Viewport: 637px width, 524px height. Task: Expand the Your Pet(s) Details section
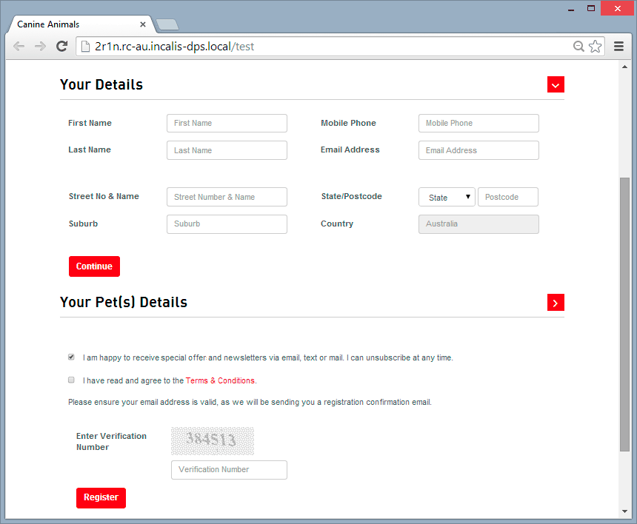pos(556,302)
